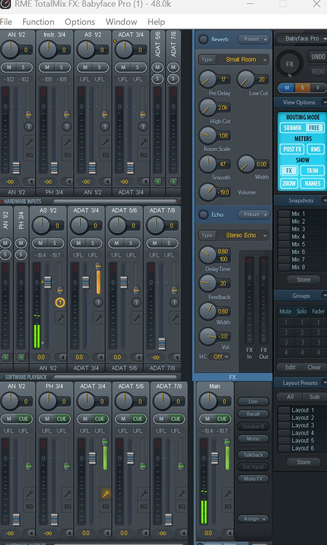
Task: Toggle RMS meters option
Action: click(316, 149)
